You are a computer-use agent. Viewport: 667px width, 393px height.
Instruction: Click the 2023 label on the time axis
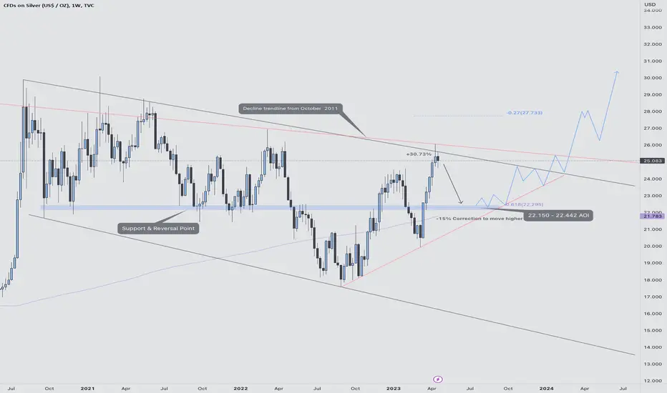pos(394,388)
